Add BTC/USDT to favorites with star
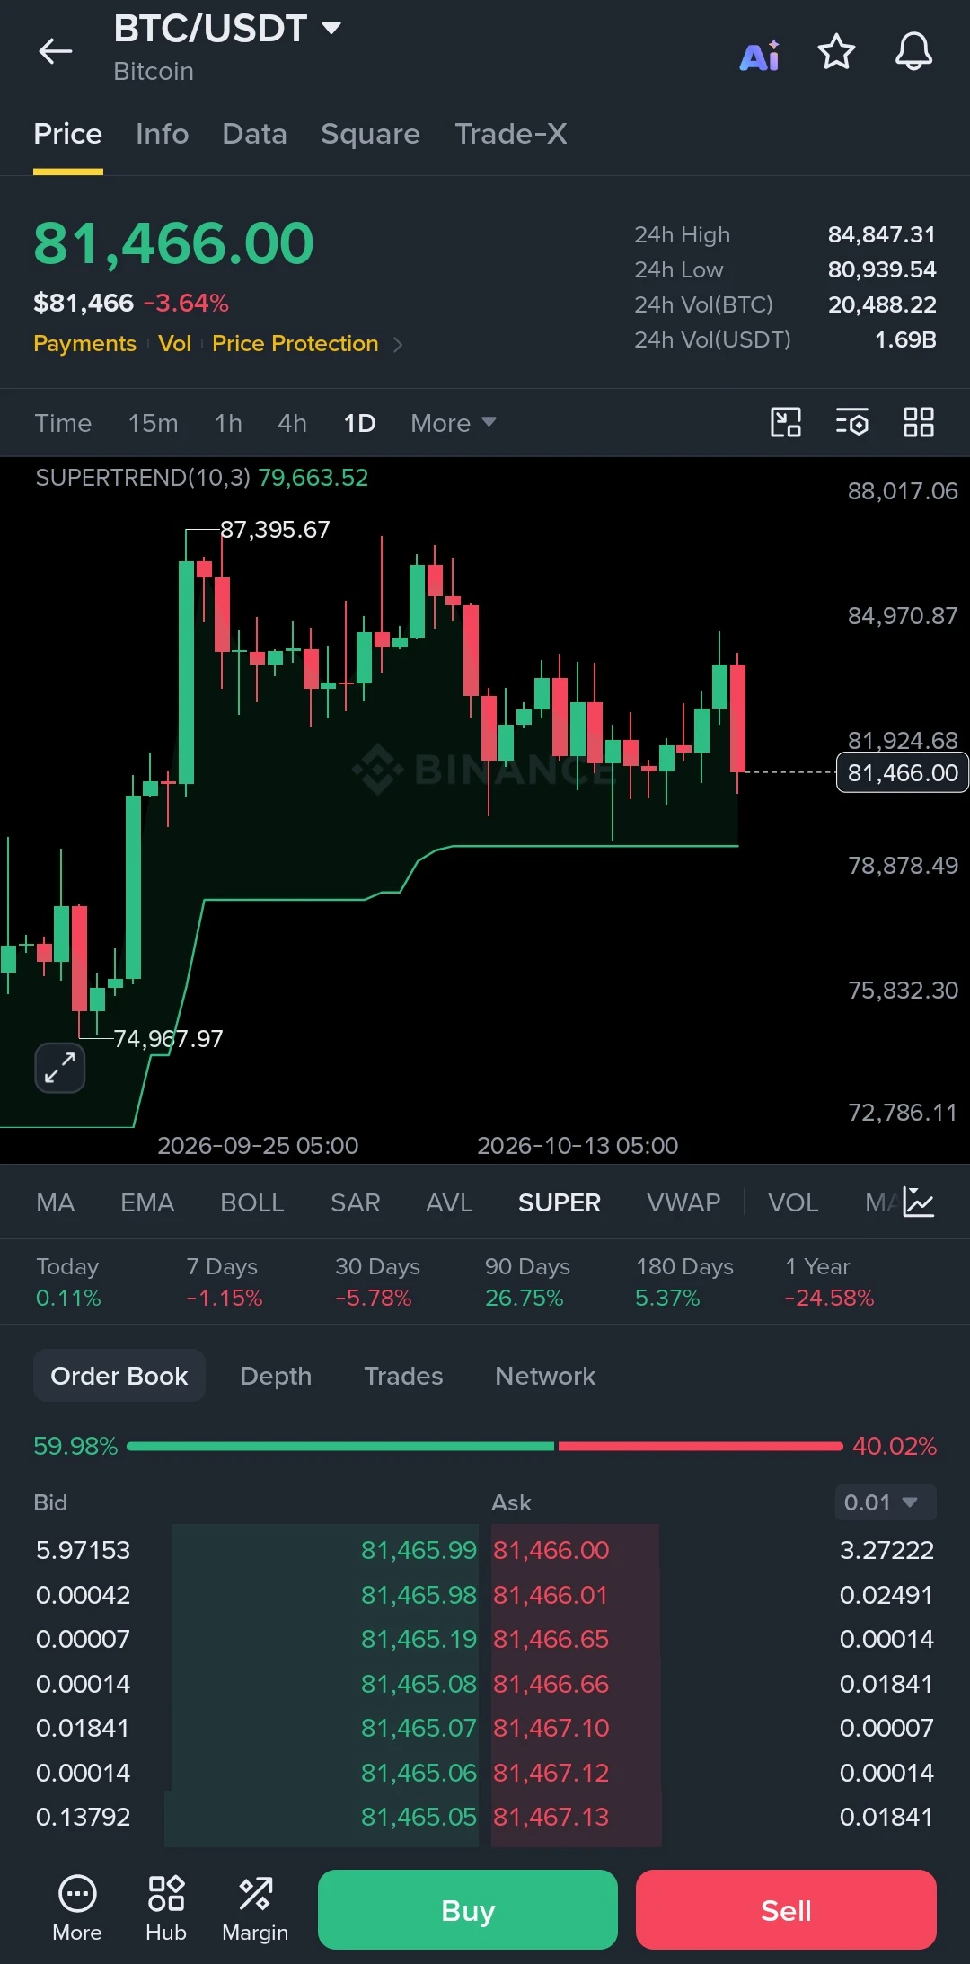The image size is (970, 1964). 836,51
